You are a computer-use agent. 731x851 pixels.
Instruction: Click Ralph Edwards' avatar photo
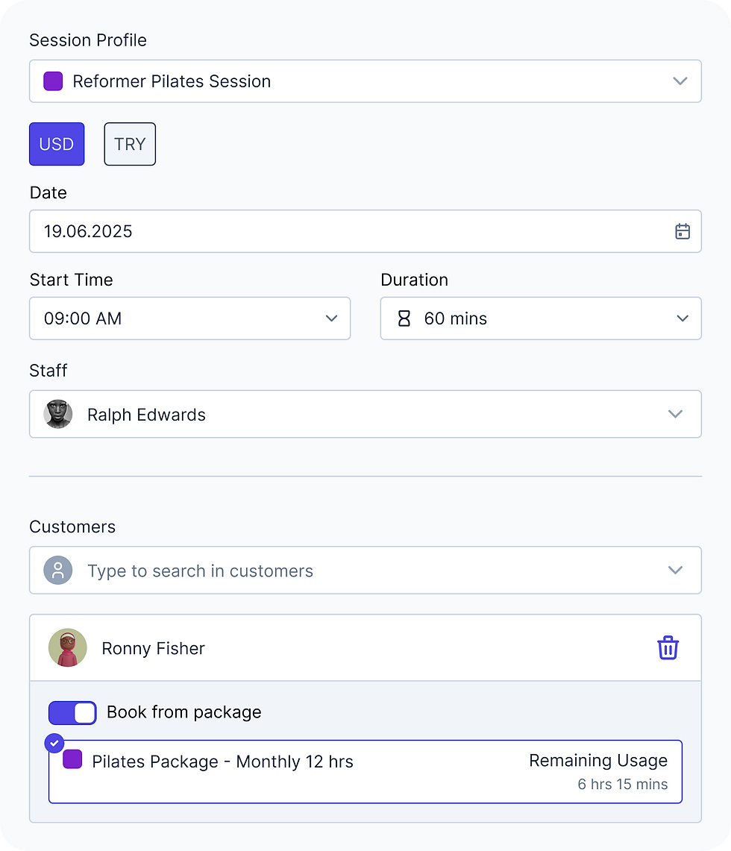click(58, 414)
